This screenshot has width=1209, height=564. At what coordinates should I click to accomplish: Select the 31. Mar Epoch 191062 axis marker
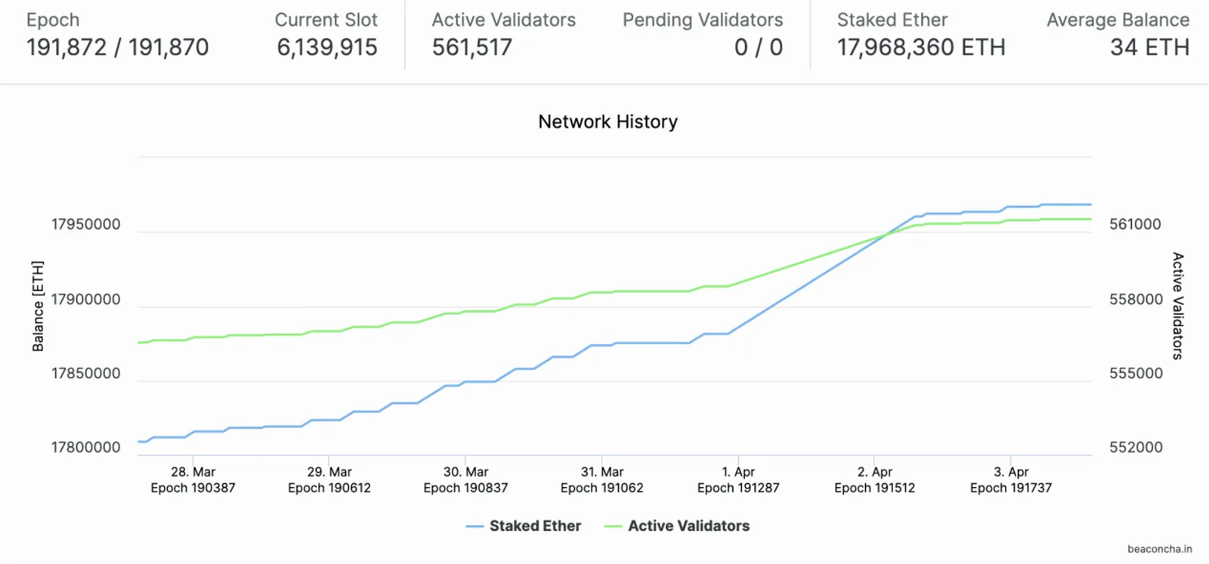602,479
